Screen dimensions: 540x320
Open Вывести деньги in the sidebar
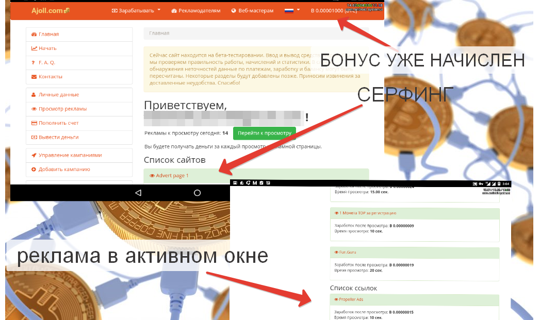(79, 137)
